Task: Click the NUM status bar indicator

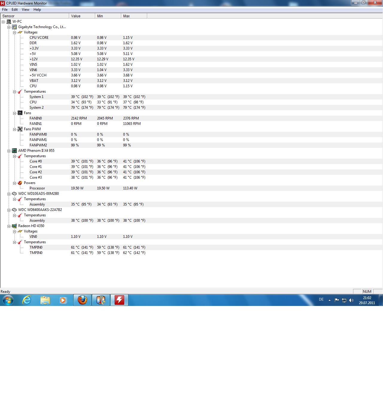Action: 367,292
